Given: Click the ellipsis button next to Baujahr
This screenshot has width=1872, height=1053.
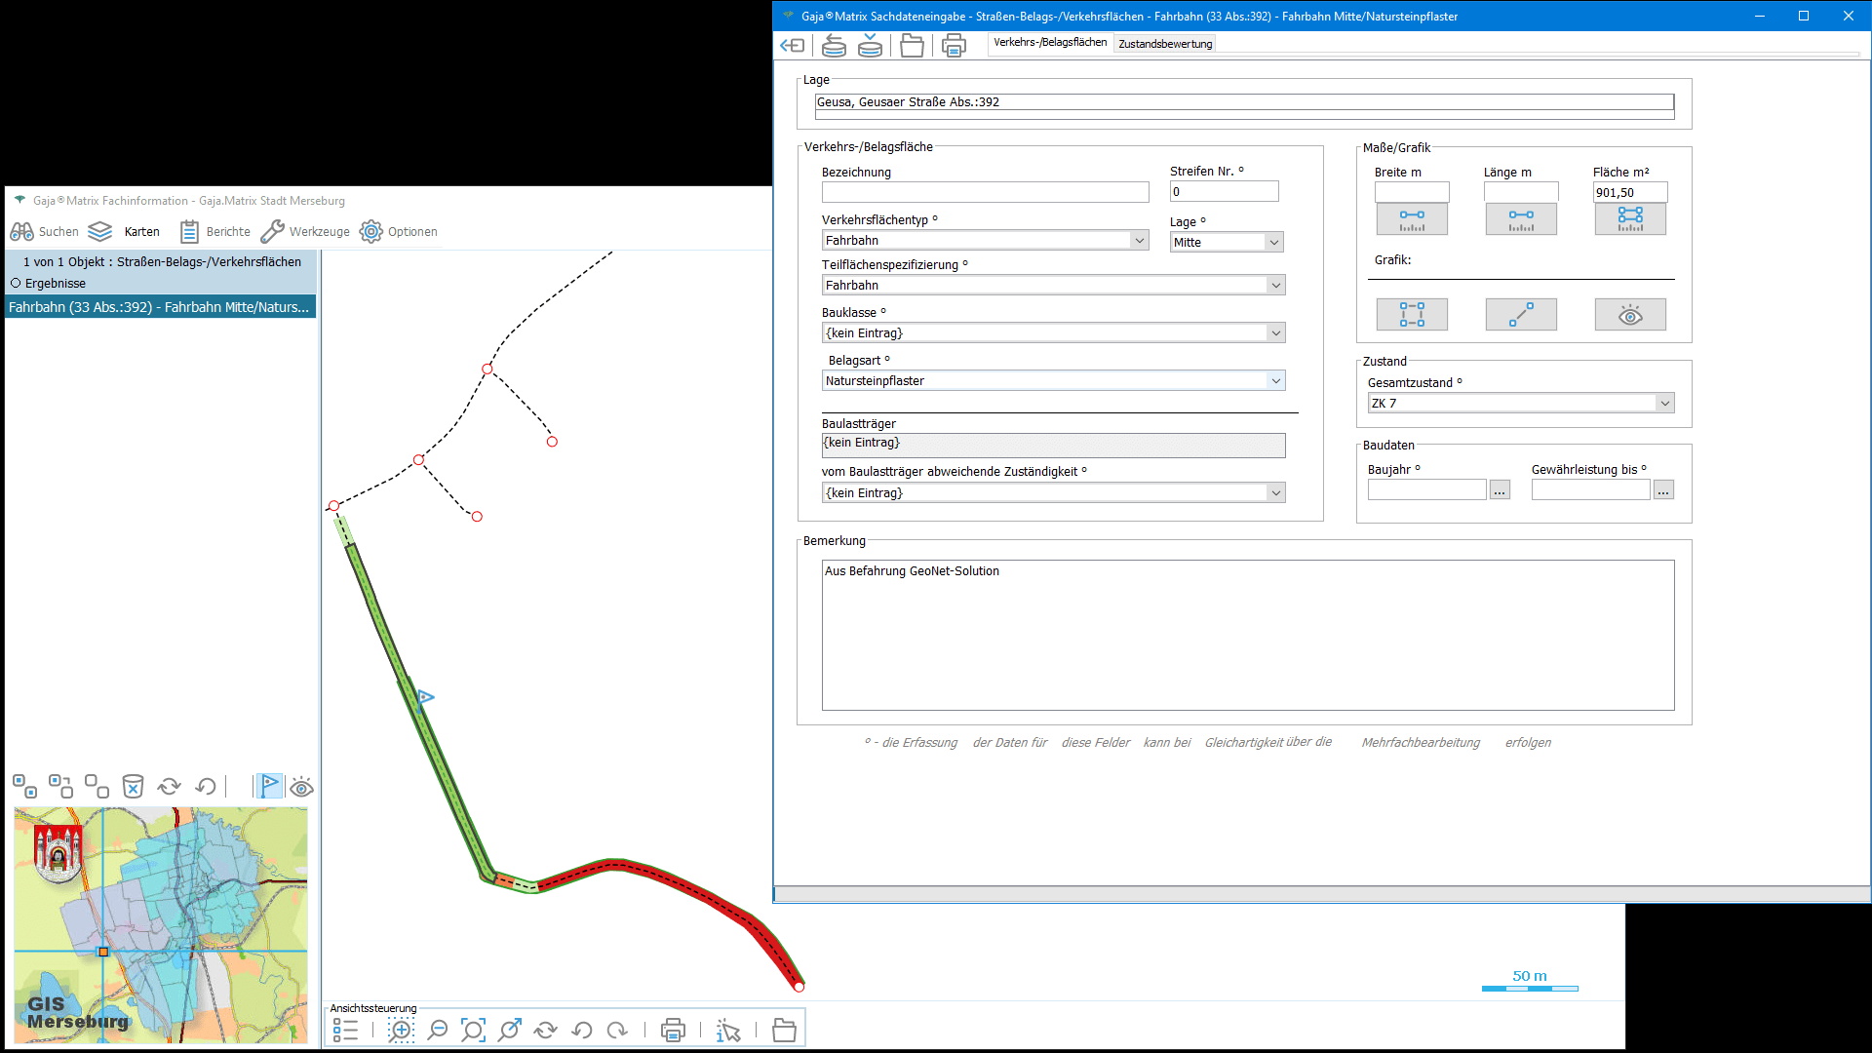Looking at the screenshot, I should click(1500, 489).
